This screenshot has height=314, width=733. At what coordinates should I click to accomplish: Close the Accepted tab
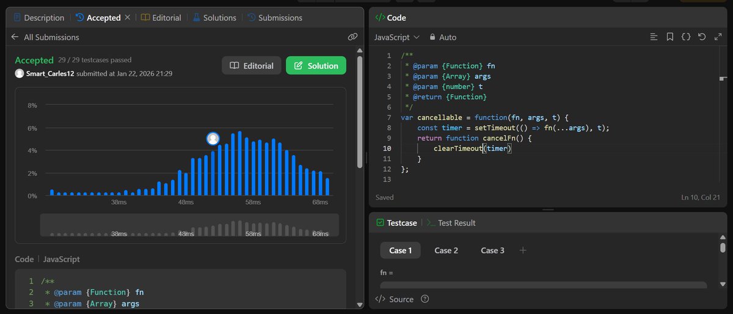[x=128, y=18]
